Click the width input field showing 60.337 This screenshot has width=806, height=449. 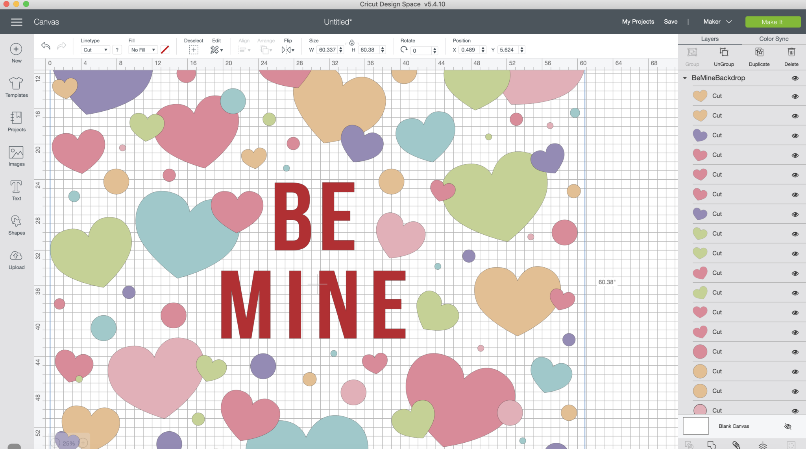point(328,50)
